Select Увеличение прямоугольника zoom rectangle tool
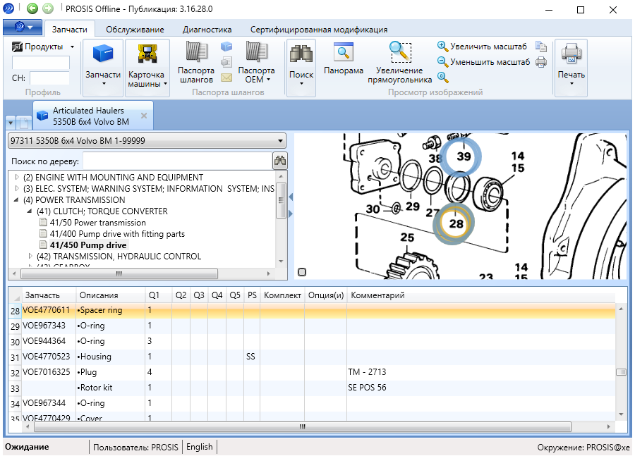 [x=400, y=63]
